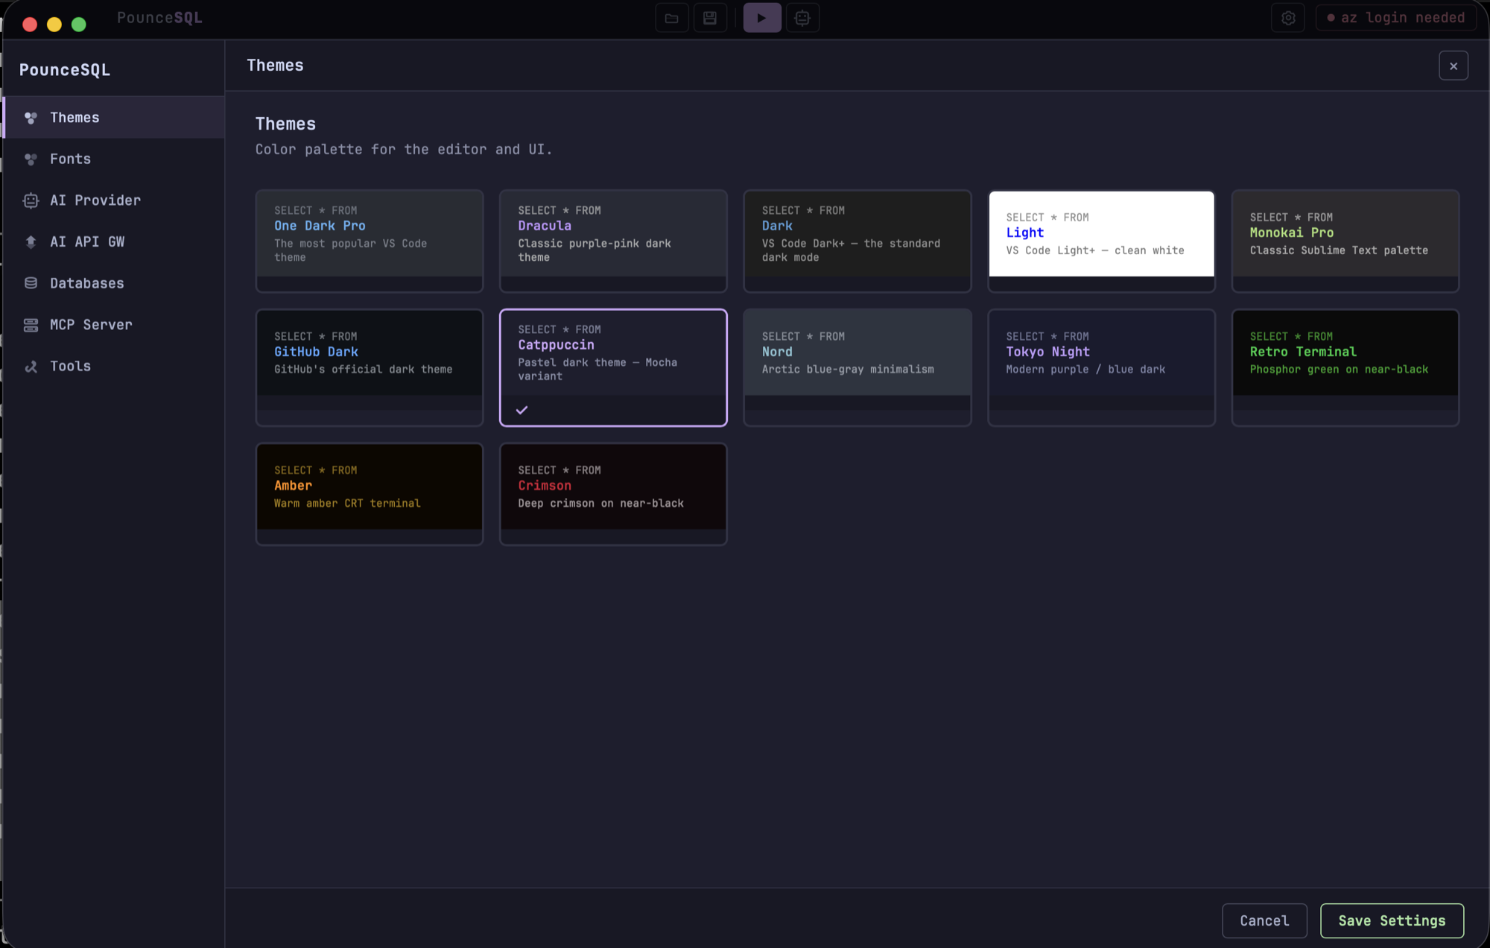Click the open folder icon in toolbar

671,18
